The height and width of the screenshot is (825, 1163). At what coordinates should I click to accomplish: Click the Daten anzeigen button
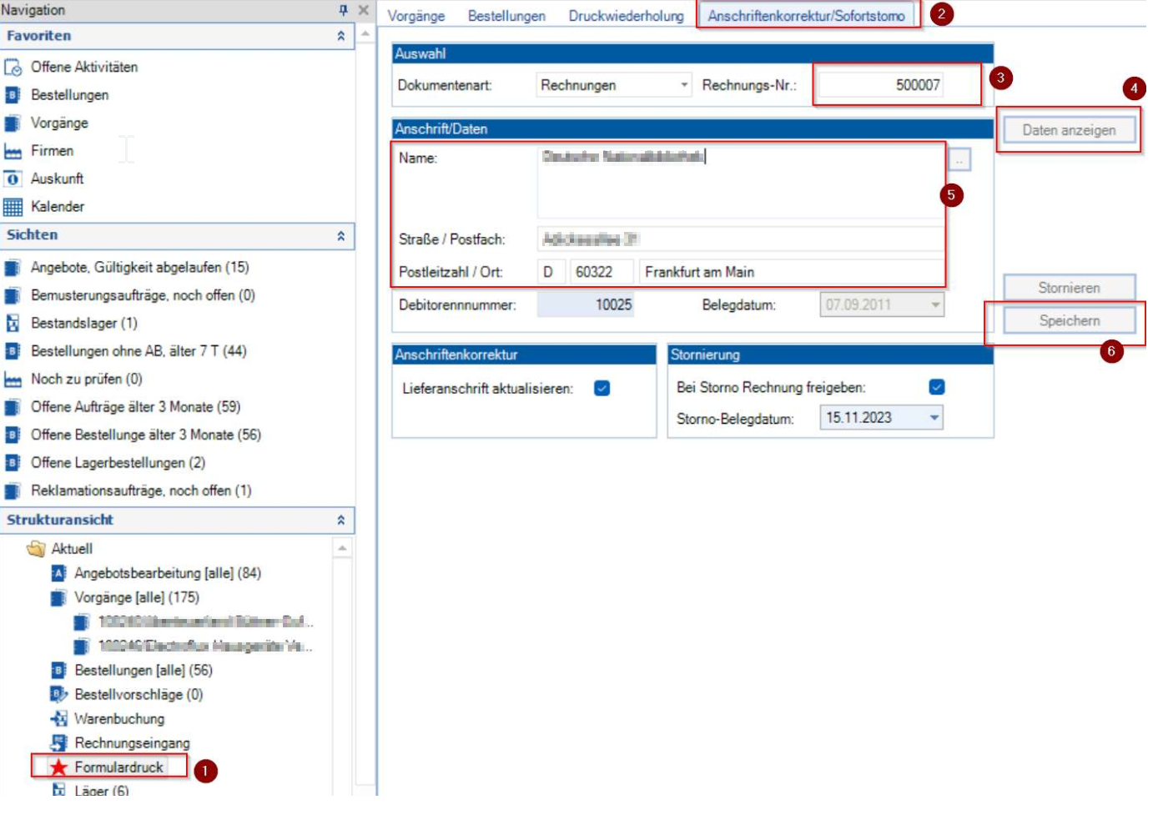1068,130
